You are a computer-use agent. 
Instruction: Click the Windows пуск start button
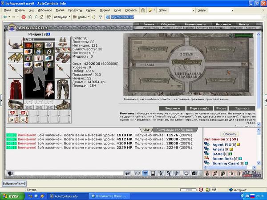coord(12,196)
